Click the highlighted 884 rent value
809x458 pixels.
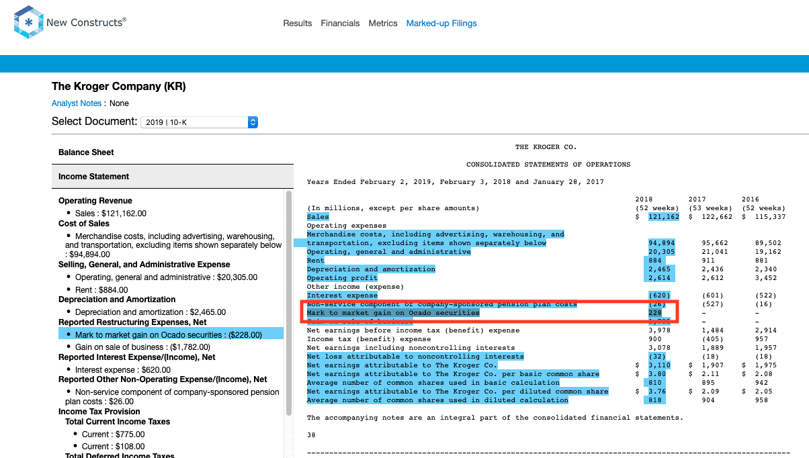[x=655, y=261]
